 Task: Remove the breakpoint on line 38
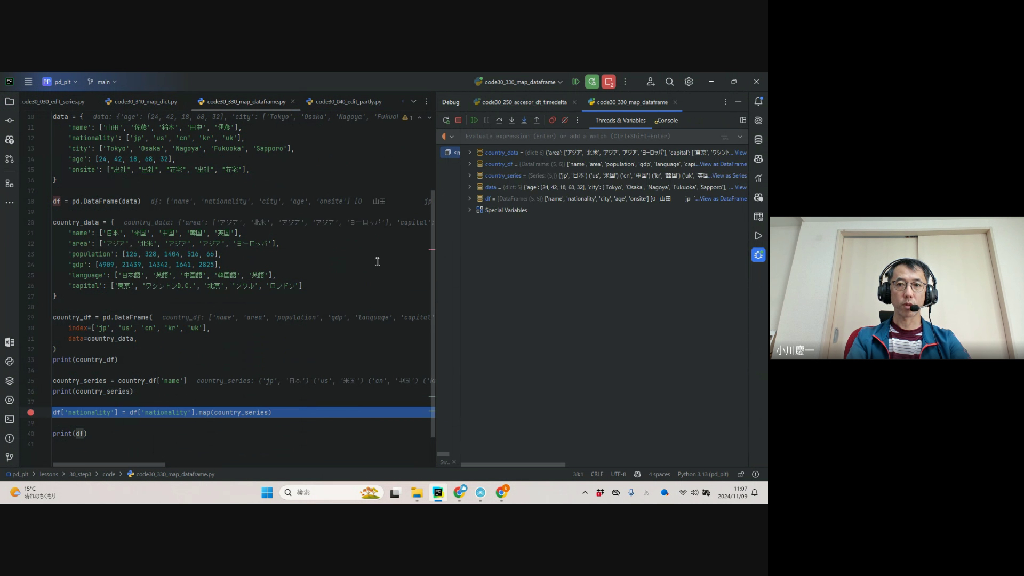[30, 412]
